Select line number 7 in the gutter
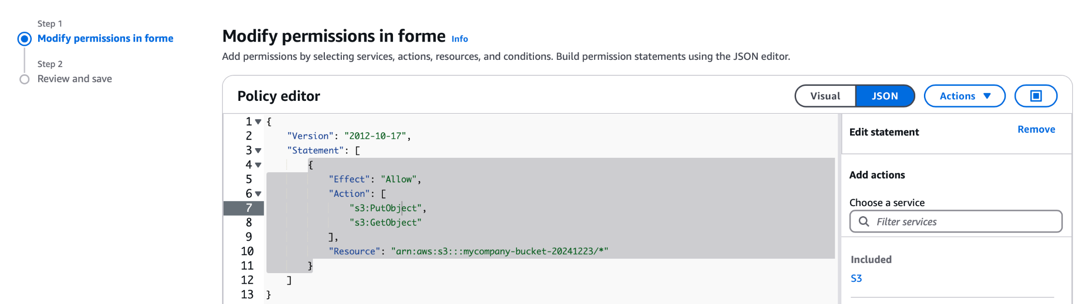The height and width of the screenshot is (304, 1090). point(249,208)
